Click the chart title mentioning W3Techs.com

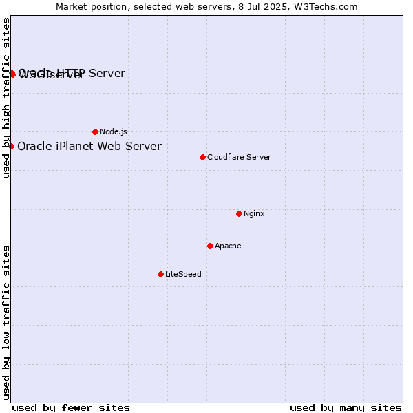click(206, 7)
